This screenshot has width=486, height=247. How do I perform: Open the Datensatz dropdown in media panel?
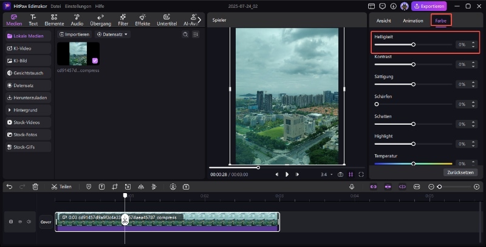pyautogui.click(x=112, y=35)
